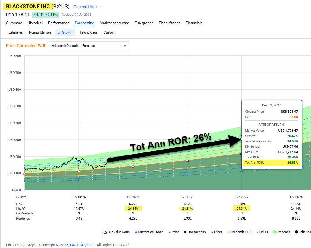Toggle the green Dividends legend item
The image size is (311, 248).
[x=281, y=232]
